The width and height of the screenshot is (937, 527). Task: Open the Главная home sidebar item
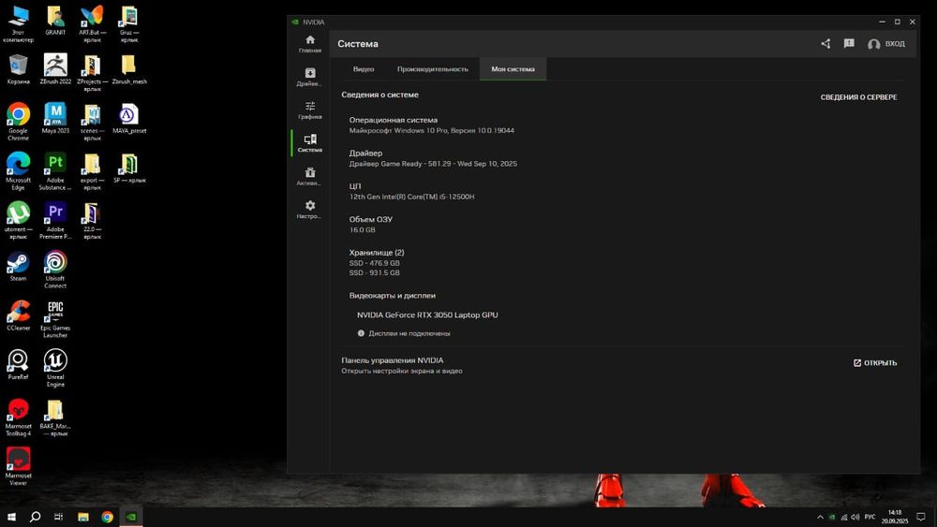(309, 44)
